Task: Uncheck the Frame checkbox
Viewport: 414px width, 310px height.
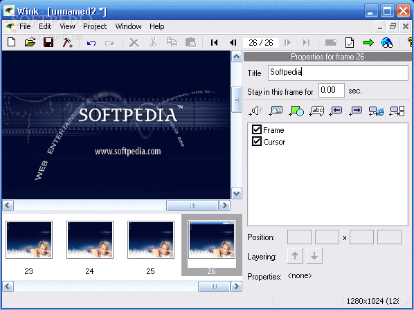Action: coord(257,130)
